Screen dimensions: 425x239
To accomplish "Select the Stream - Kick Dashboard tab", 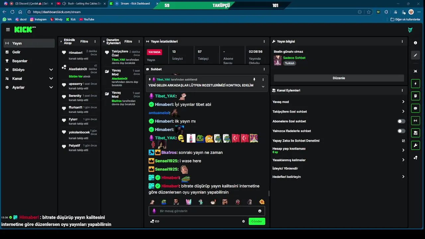I will click(134, 4).
